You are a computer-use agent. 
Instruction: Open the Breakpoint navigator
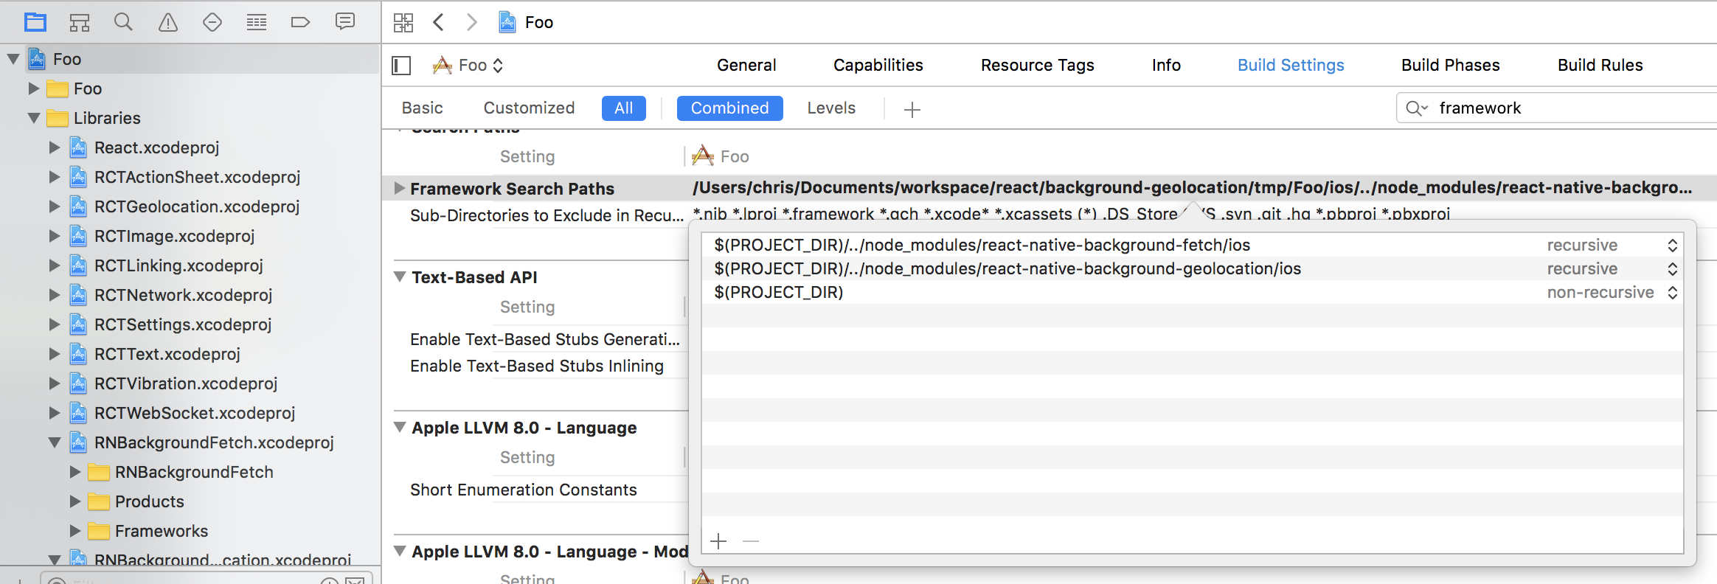point(300,22)
